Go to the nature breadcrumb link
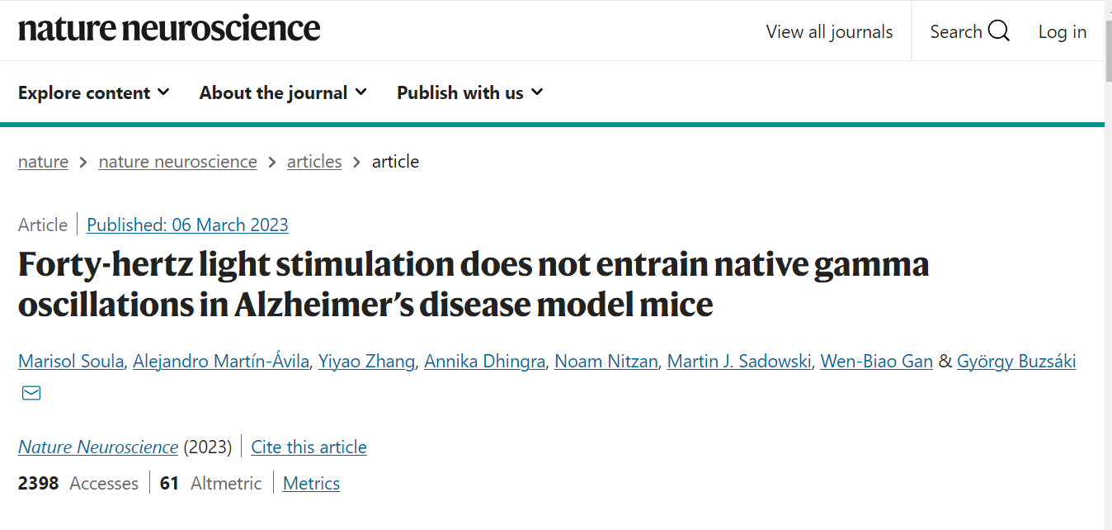 (43, 162)
